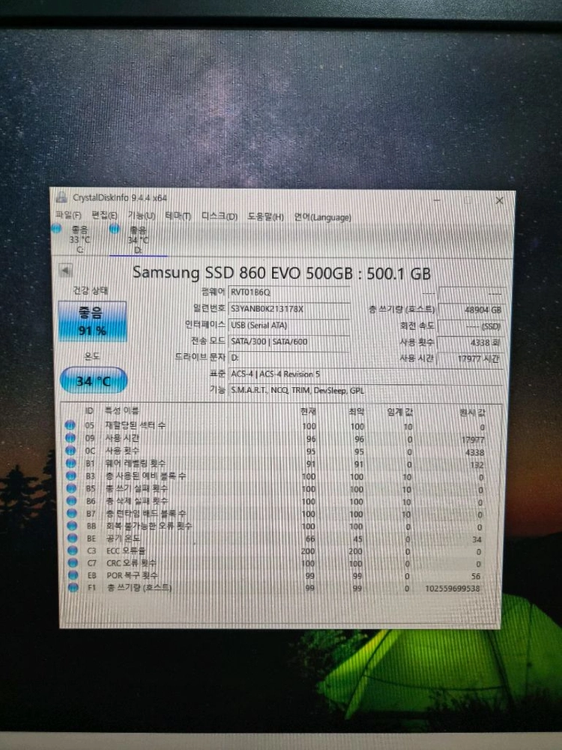Click the status dot for attribute BB
562x750 pixels.
click(x=72, y=525)
